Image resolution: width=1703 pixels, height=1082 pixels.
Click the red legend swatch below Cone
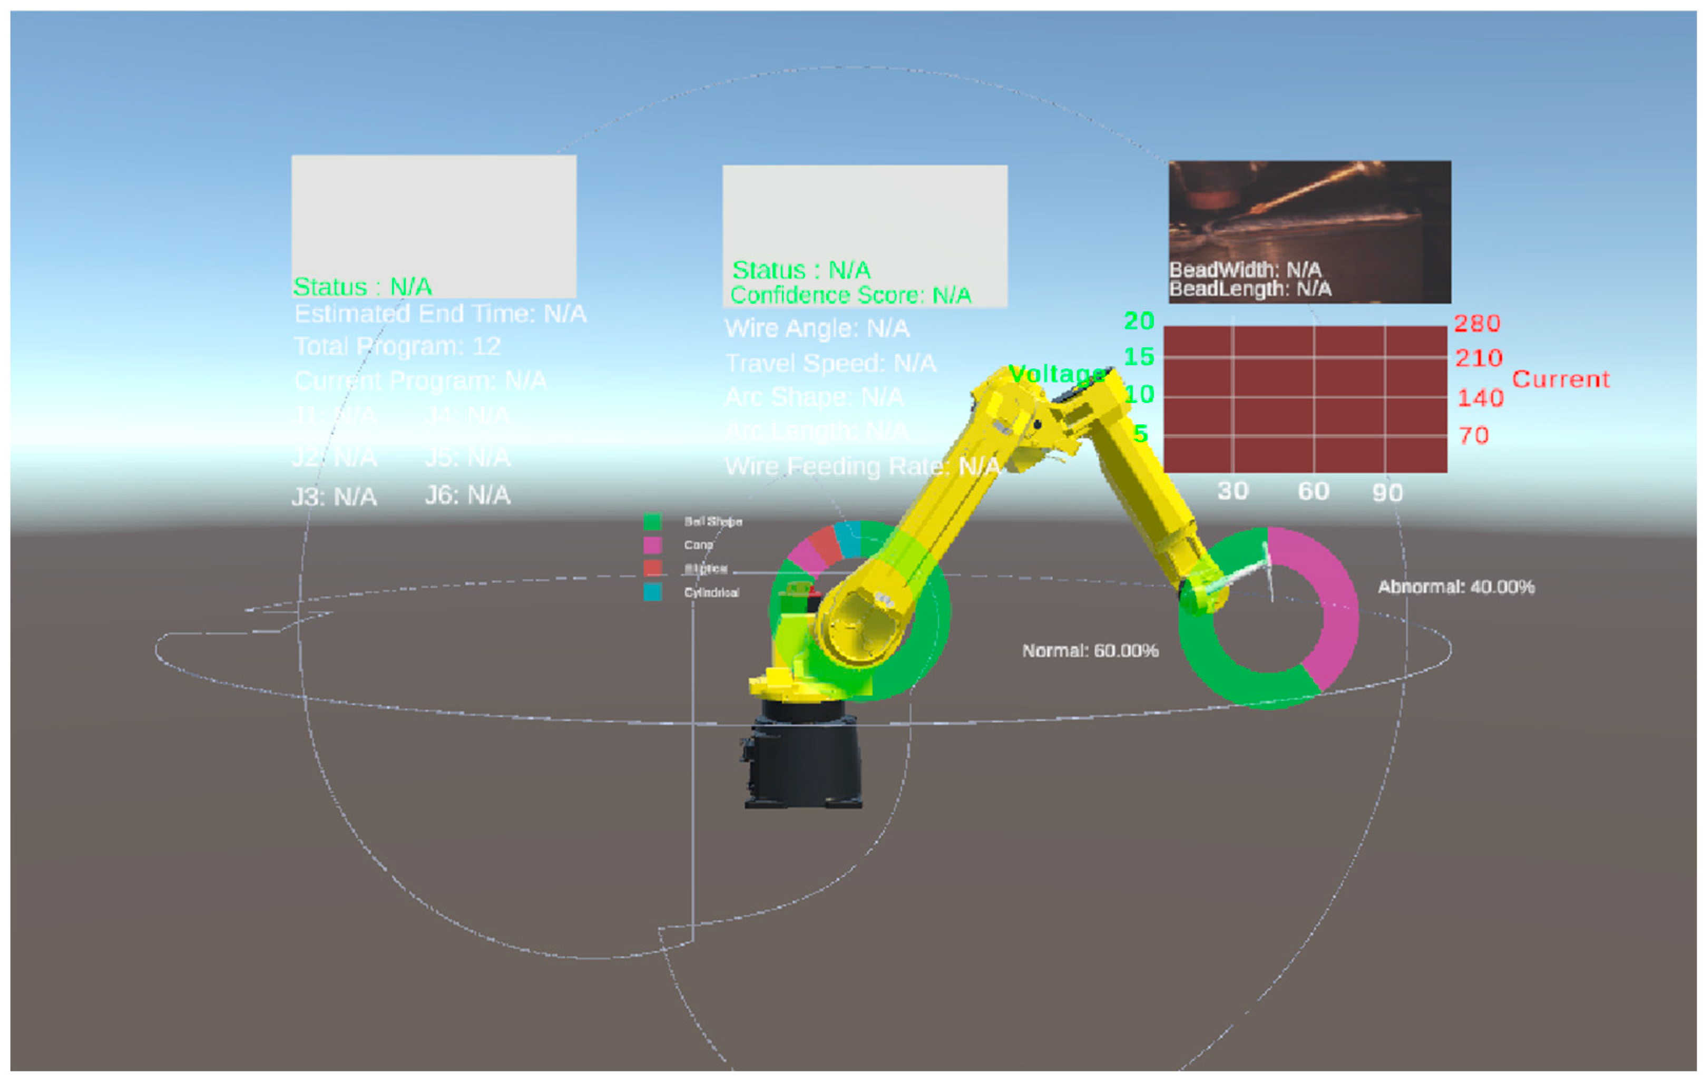click(652, 568)
